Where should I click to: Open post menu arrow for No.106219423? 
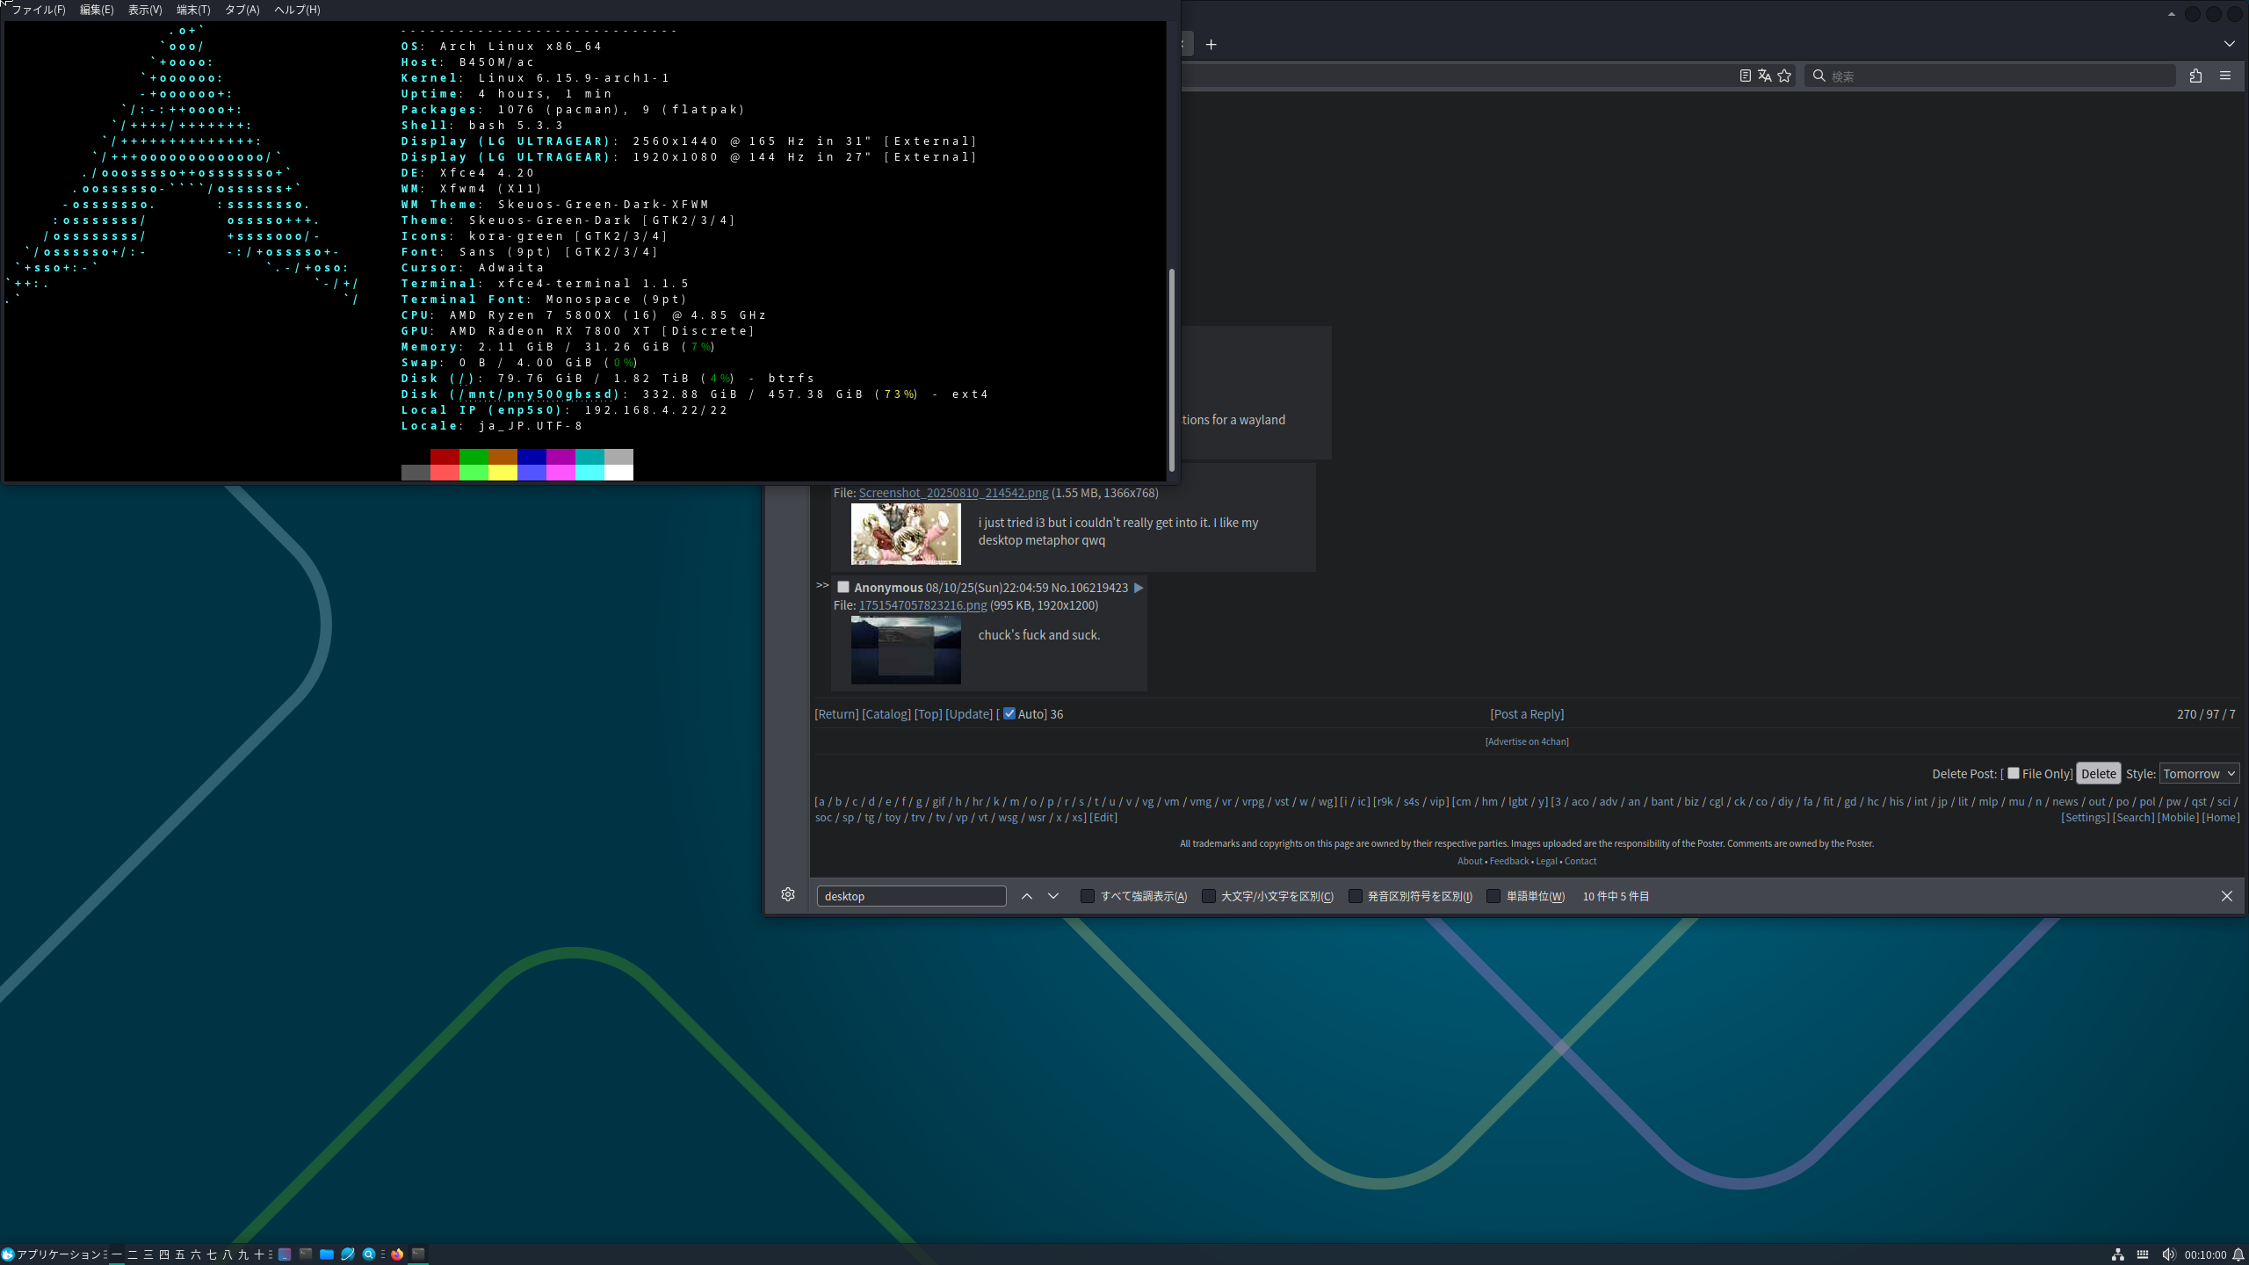point(1139,588)
